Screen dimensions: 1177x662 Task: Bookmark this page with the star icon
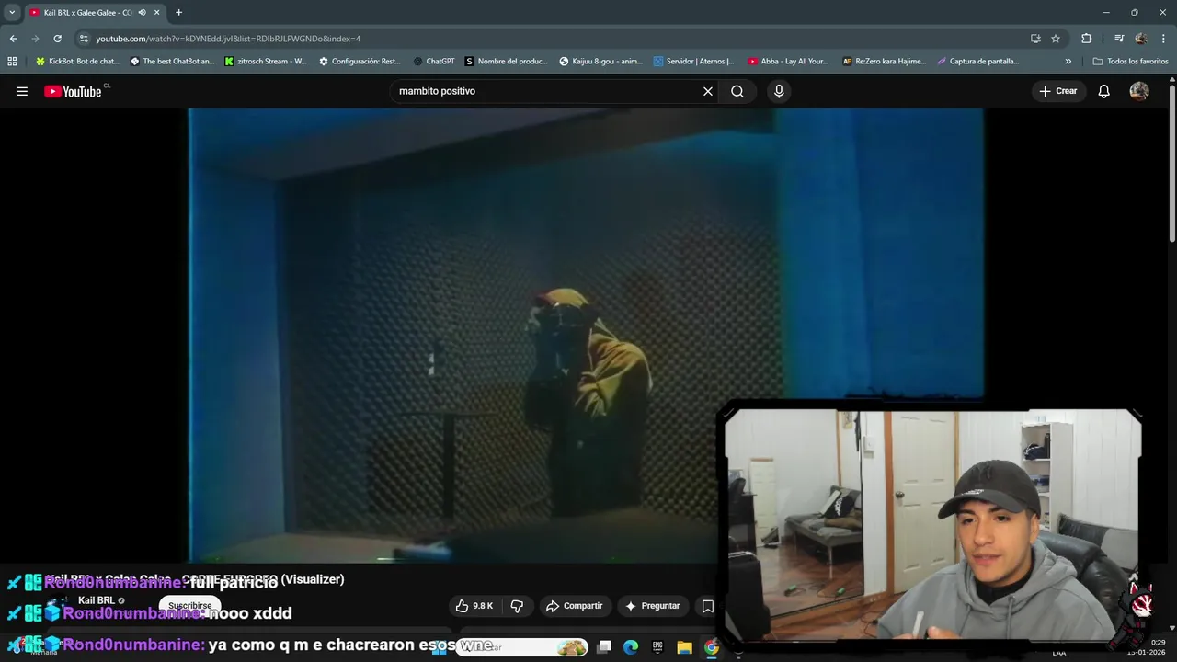(1056, 39)
